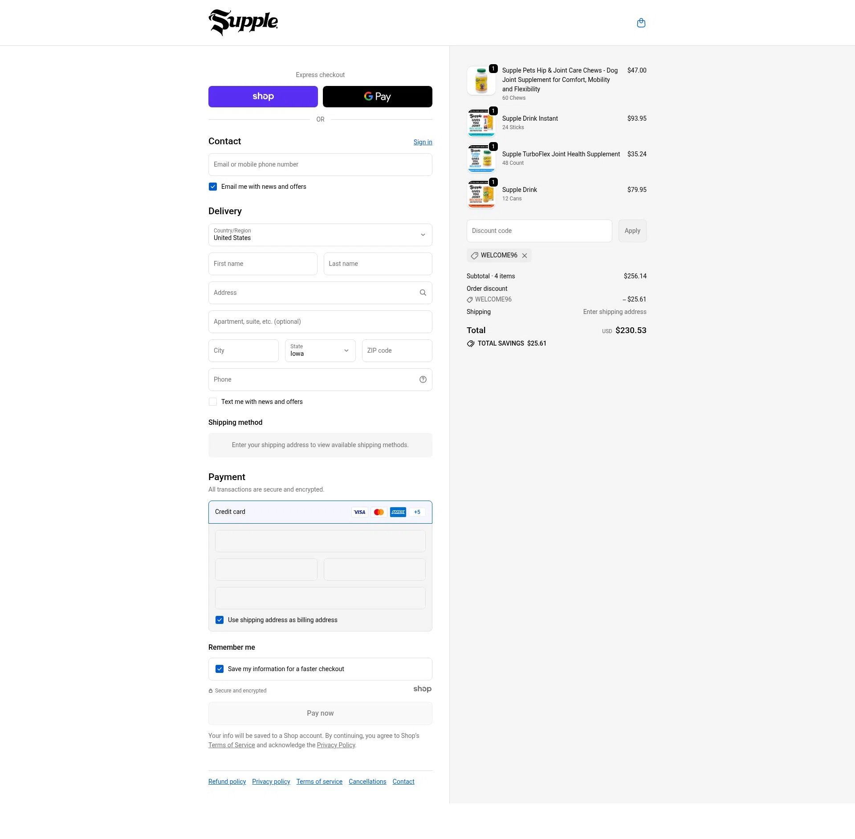
Task: Enable Text me with news and offers
Action: pyautogui.click(x=212, y=401)
